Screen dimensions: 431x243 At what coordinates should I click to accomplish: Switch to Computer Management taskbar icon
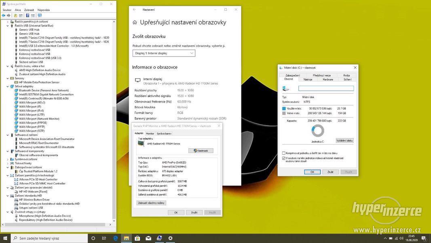159,238
